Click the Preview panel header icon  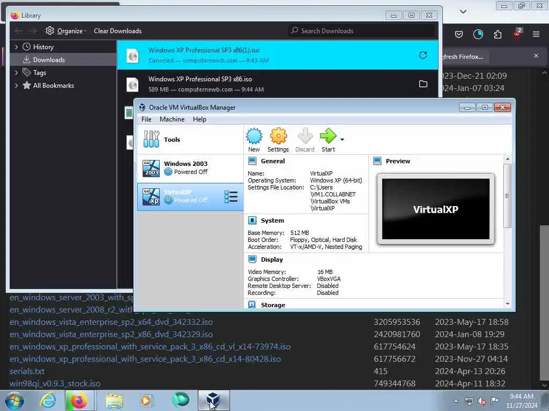coord(377,161)
